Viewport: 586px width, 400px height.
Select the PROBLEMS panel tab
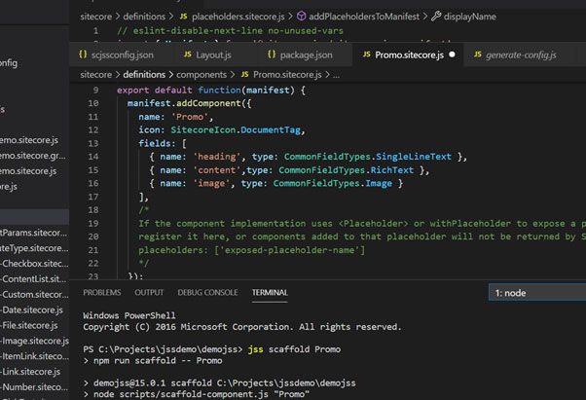coord(101,292)
